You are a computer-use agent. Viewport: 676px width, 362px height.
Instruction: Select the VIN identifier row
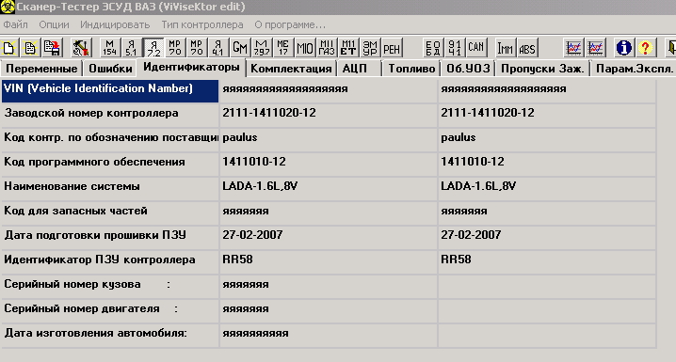[x=329, y=89]
